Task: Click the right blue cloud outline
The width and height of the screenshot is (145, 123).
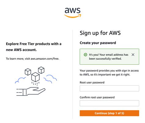Action: (x=50, y=79)
